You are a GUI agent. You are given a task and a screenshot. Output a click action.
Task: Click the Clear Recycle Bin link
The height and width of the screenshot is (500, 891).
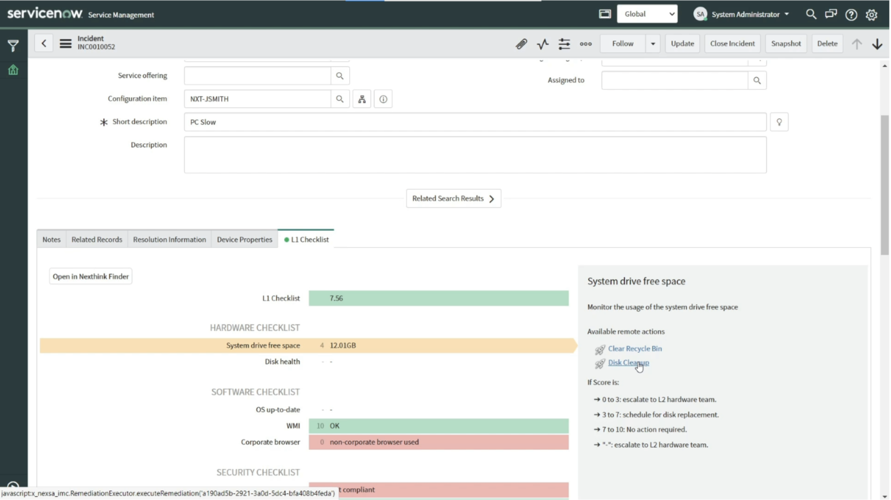tap(635, 348)
